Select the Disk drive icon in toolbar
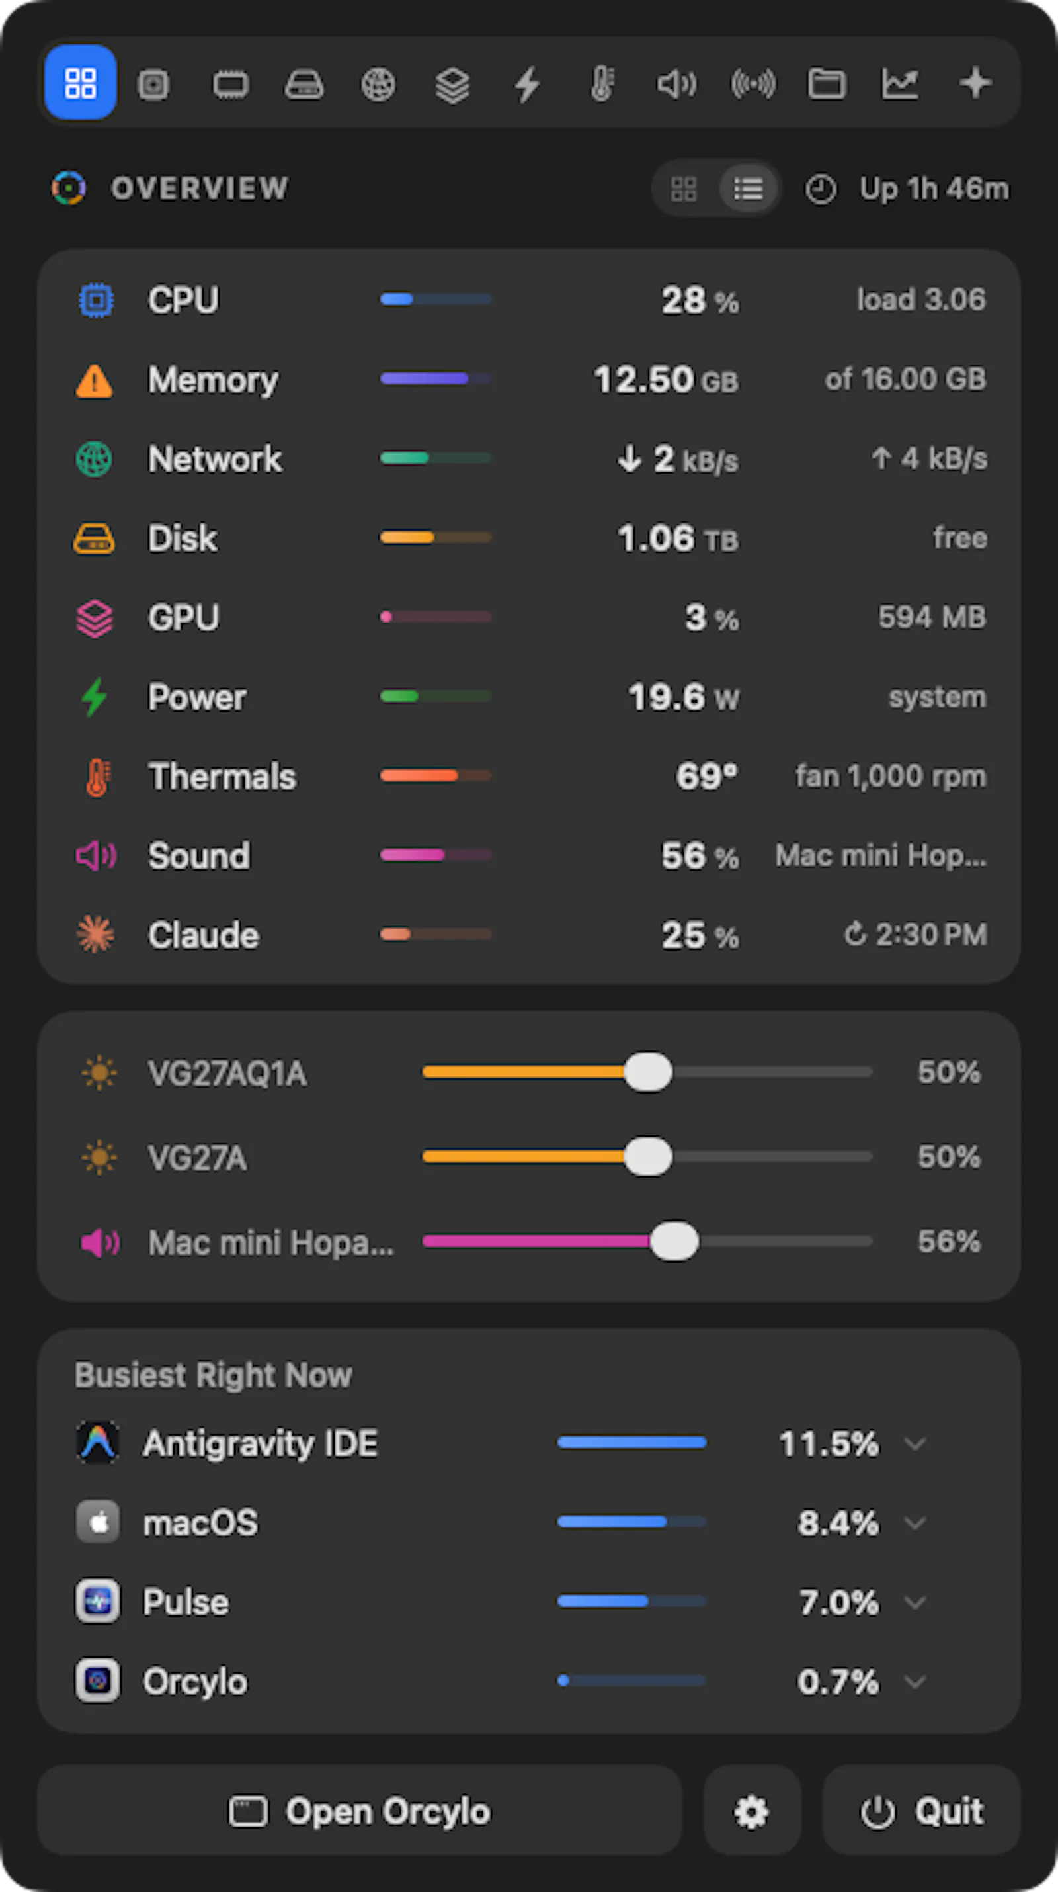This screenshot has height=1892, width=1058. pos(304,84)
